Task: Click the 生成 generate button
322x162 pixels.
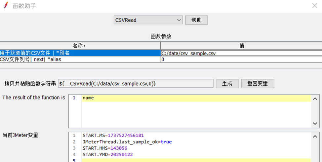Action: [227, 84]
